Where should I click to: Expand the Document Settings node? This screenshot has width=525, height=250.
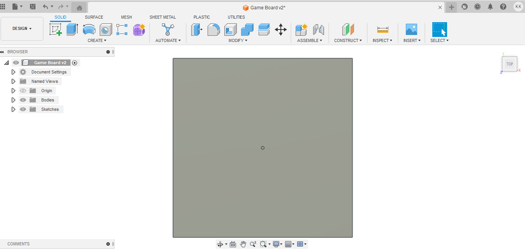coord(13,72)
